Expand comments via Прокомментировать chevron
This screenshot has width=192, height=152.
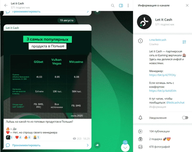coord(88,145)
